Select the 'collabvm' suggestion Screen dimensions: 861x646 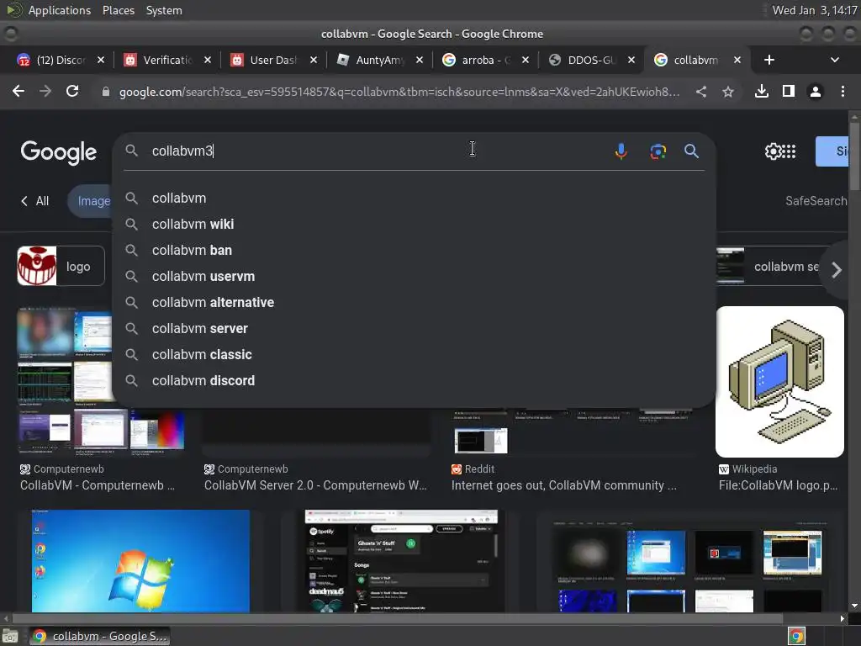(x=414, y=198)
